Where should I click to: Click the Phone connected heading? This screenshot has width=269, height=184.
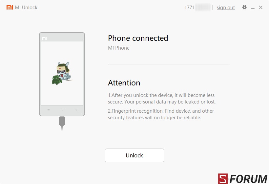coord(138,38)
